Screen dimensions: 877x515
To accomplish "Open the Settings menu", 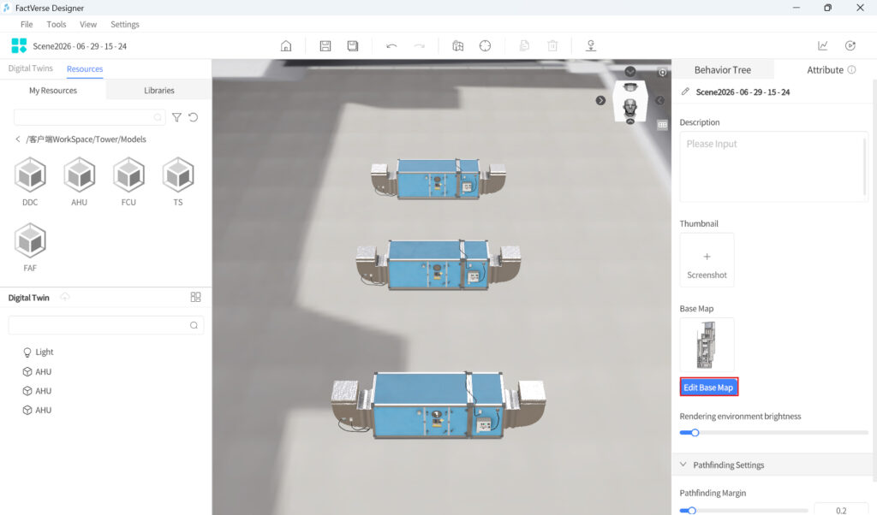I will [125, 25].
